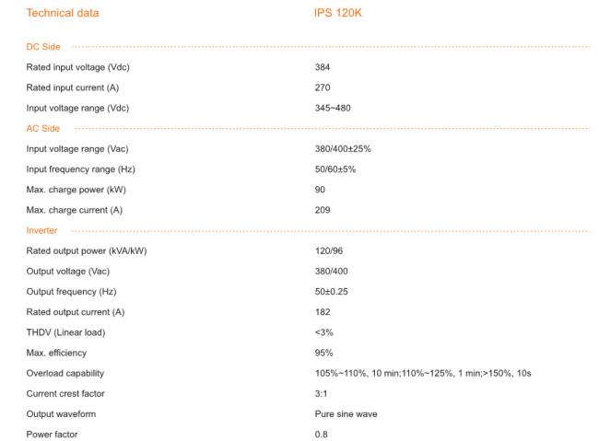Click the Input voltage range (Vac) label

(x=77, y=148)
